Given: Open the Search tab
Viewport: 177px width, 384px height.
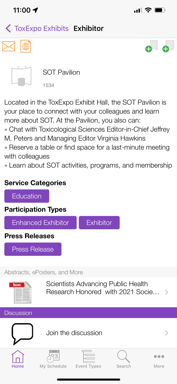Looking at the screenshot, I should coord(124,359).
